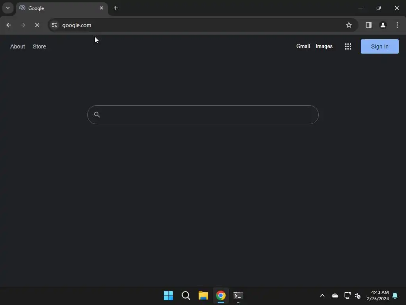The width and height of the screenshot is (406, 305).
Task: Open Google Images link
Action: pos(324,46)
